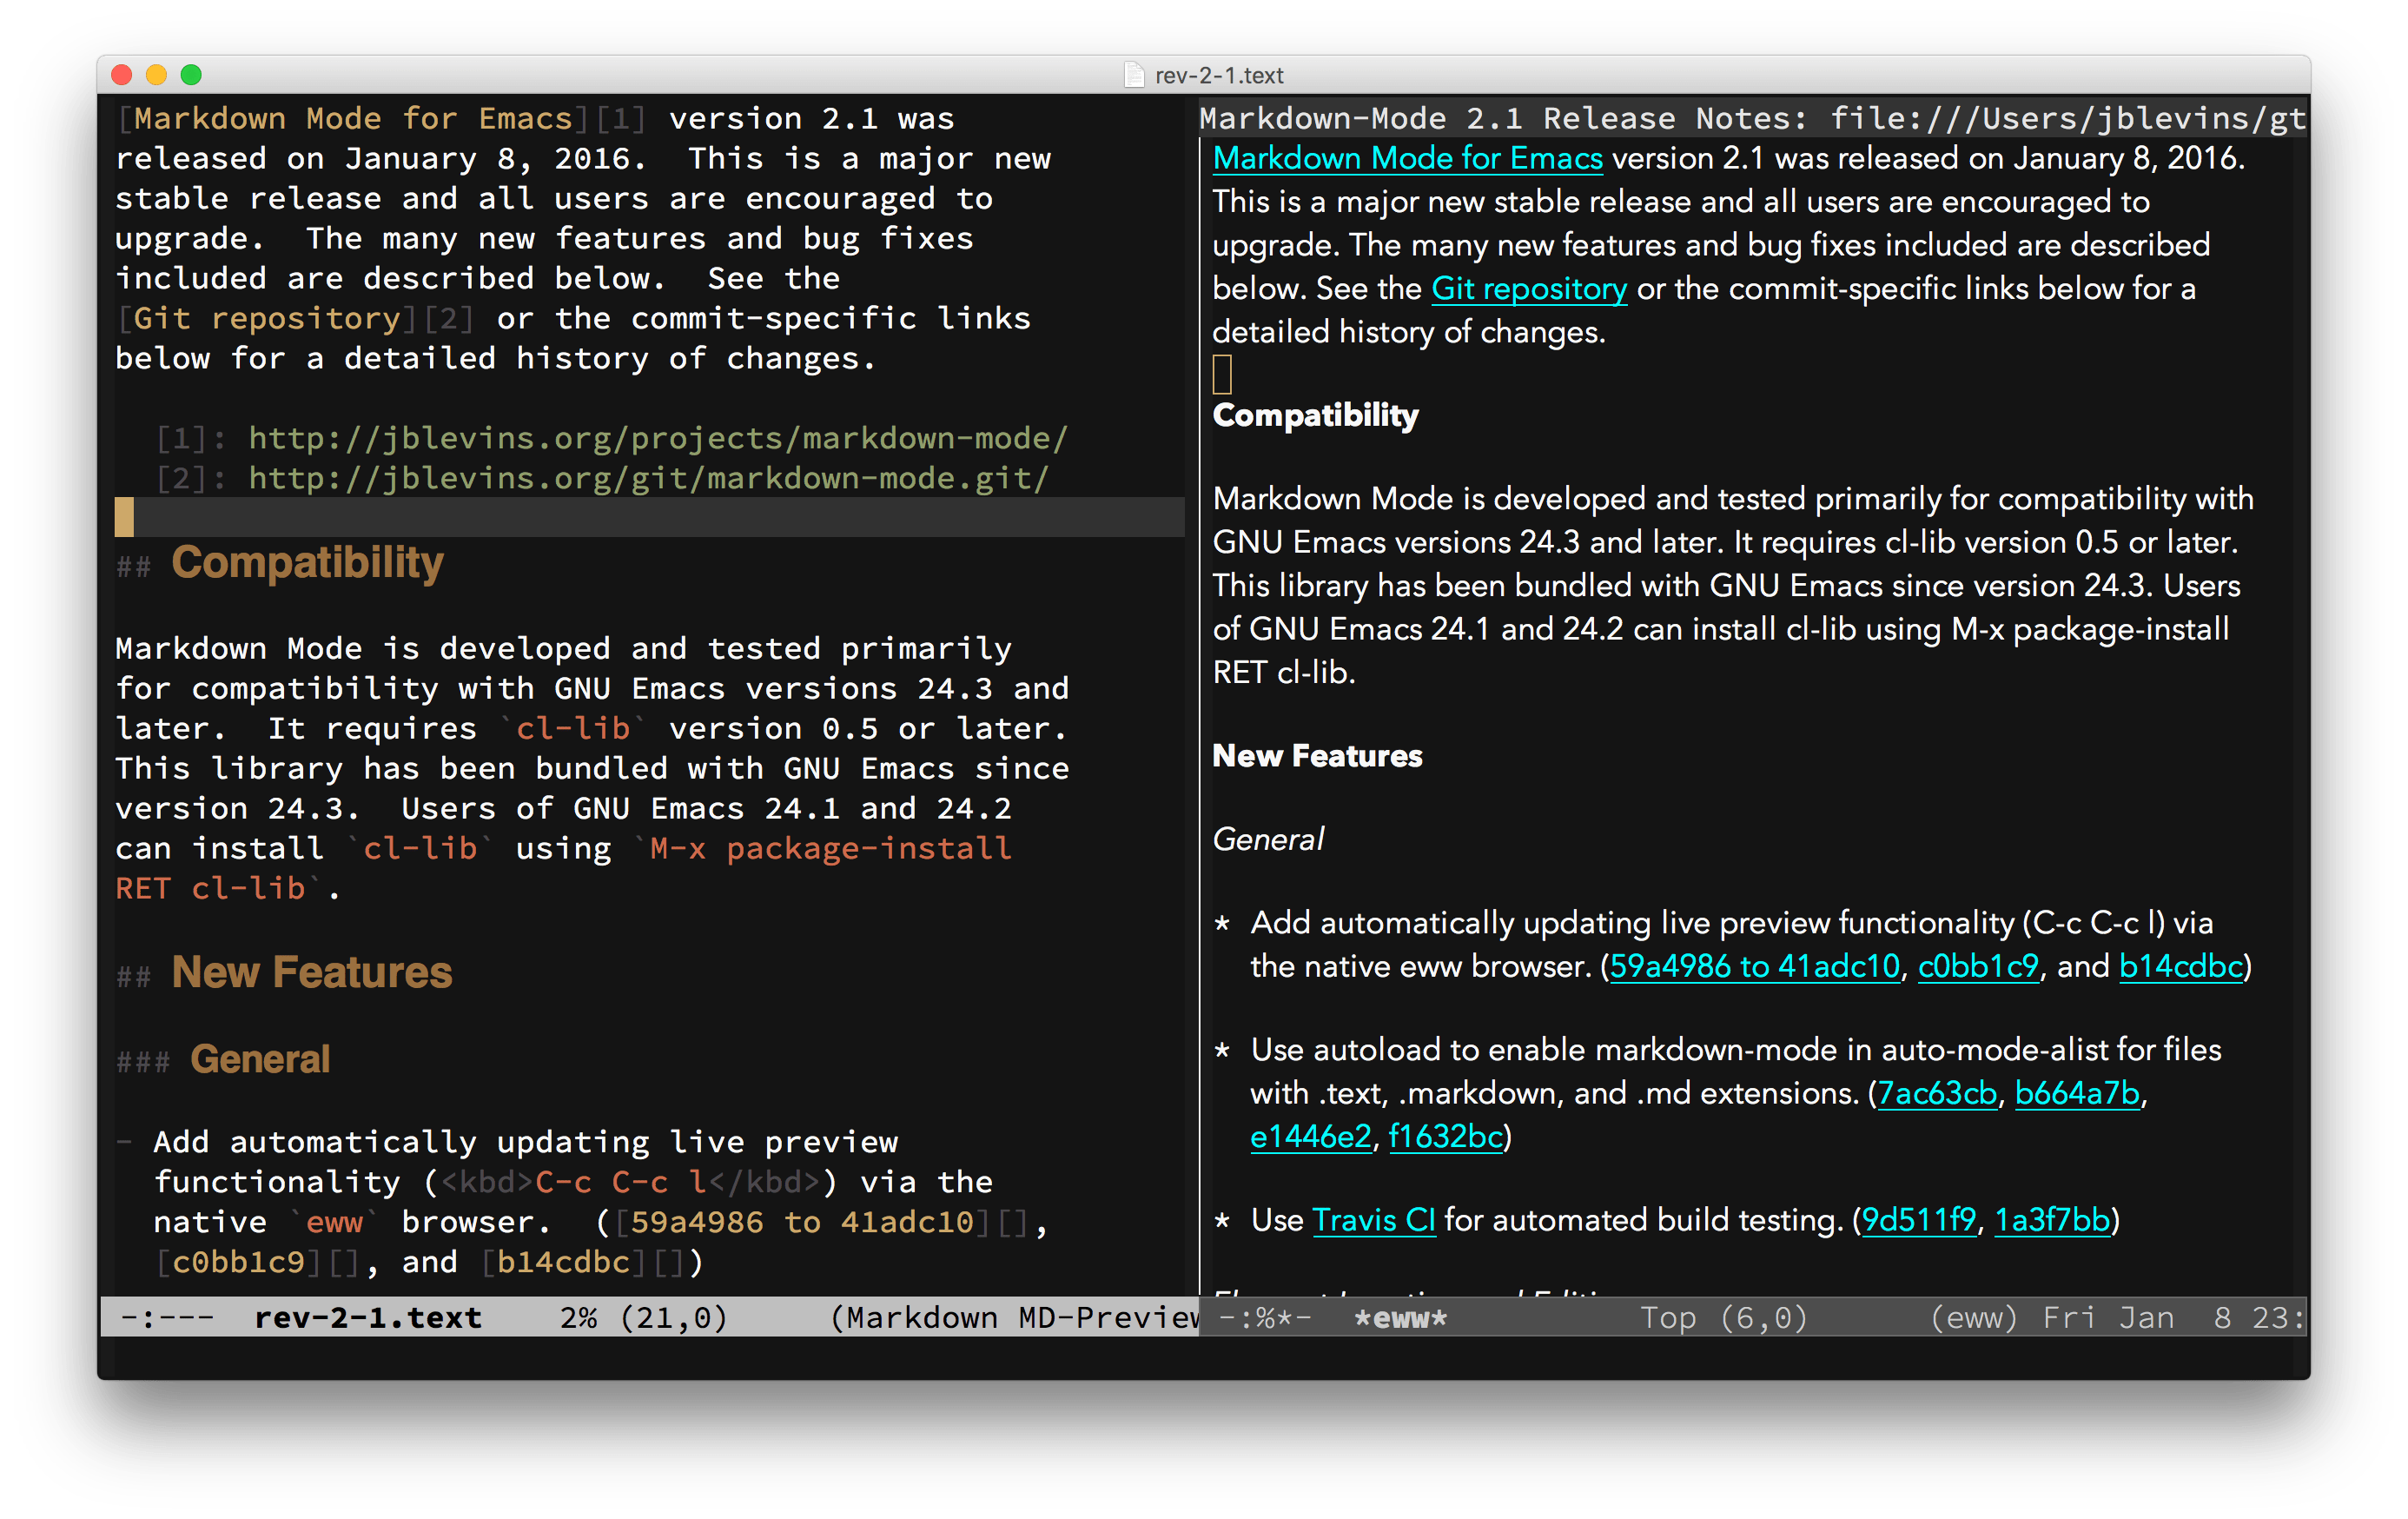Click the green zoom button in the title bar
2408x1519 pixels.
192,74
